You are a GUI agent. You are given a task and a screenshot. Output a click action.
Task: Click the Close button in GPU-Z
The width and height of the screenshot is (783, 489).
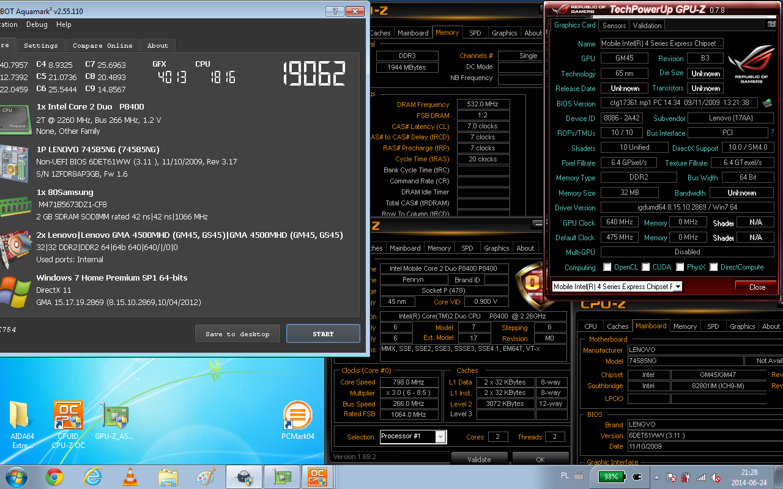coord(757,287)
